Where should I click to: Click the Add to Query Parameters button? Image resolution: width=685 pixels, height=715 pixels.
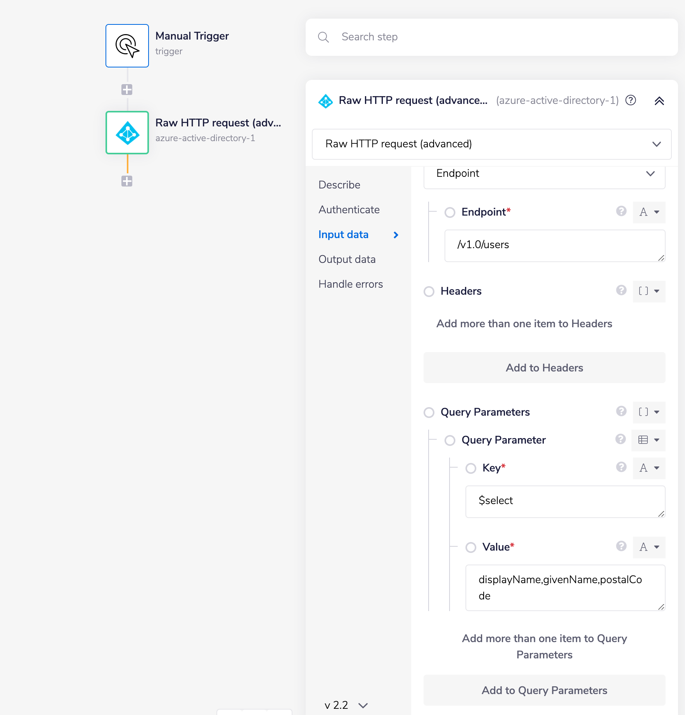[x=544, y=690]
